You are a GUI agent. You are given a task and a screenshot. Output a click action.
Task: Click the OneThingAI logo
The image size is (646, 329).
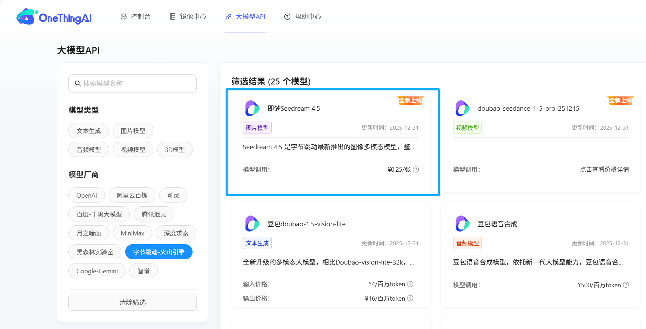click(x=54, y=17)
